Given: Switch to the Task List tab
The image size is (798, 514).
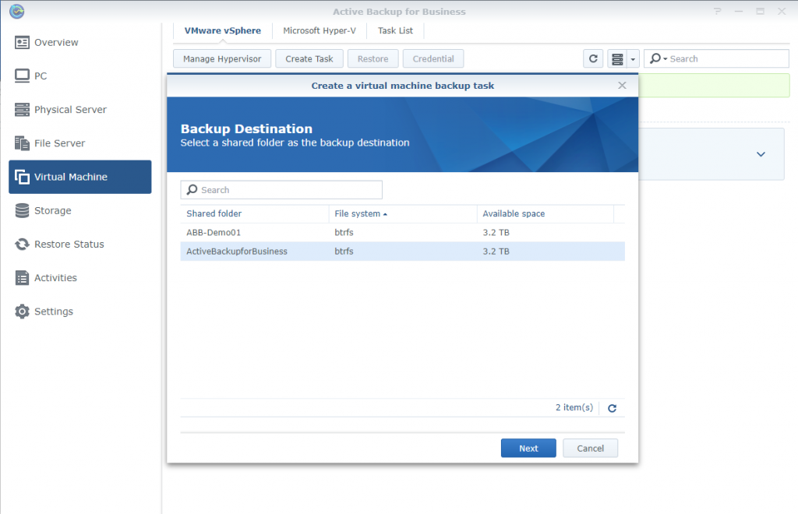Looking at the screenshot, I should [x=395, y=31].
